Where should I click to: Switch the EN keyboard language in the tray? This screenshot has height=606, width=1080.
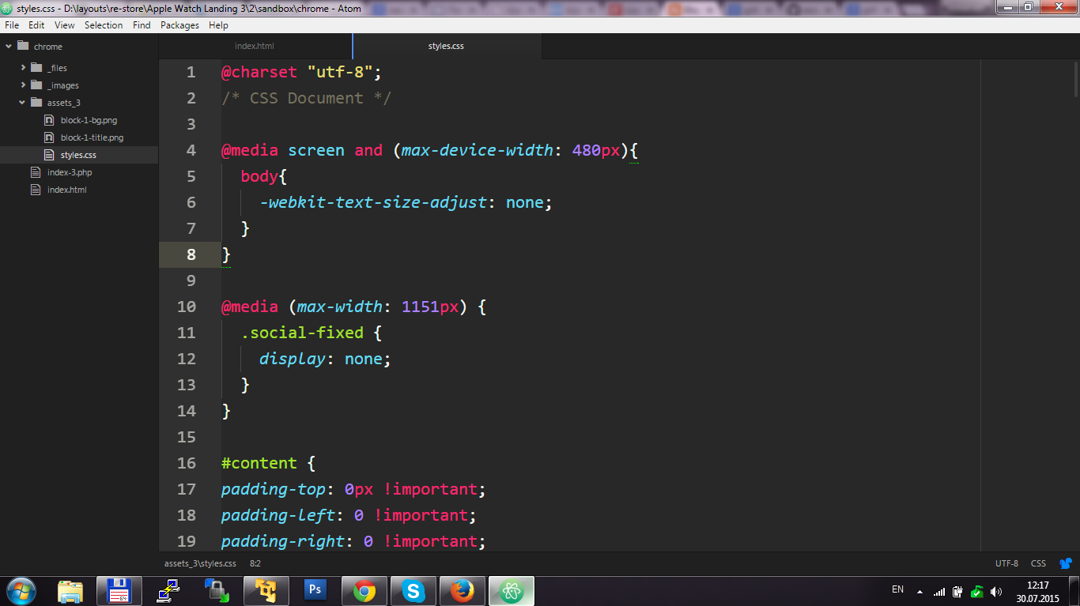click(x=897, y=590)
